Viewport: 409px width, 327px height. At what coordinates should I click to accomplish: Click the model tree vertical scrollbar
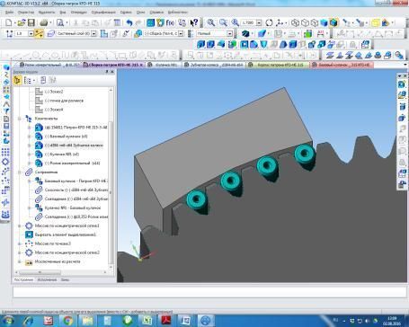click(x=111, y=191)
